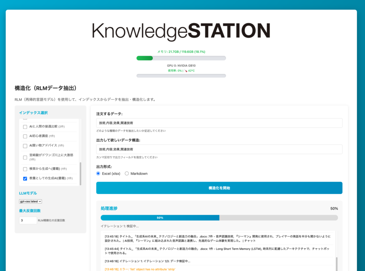This screenshot has width=365, height=271.
Task: Click the 最大反復回数 number field
Action: coord(28,221)
